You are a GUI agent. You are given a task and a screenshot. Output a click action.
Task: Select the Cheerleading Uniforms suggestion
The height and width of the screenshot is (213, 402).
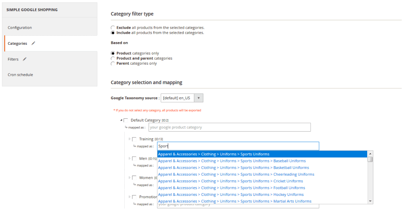pos(262,174)
